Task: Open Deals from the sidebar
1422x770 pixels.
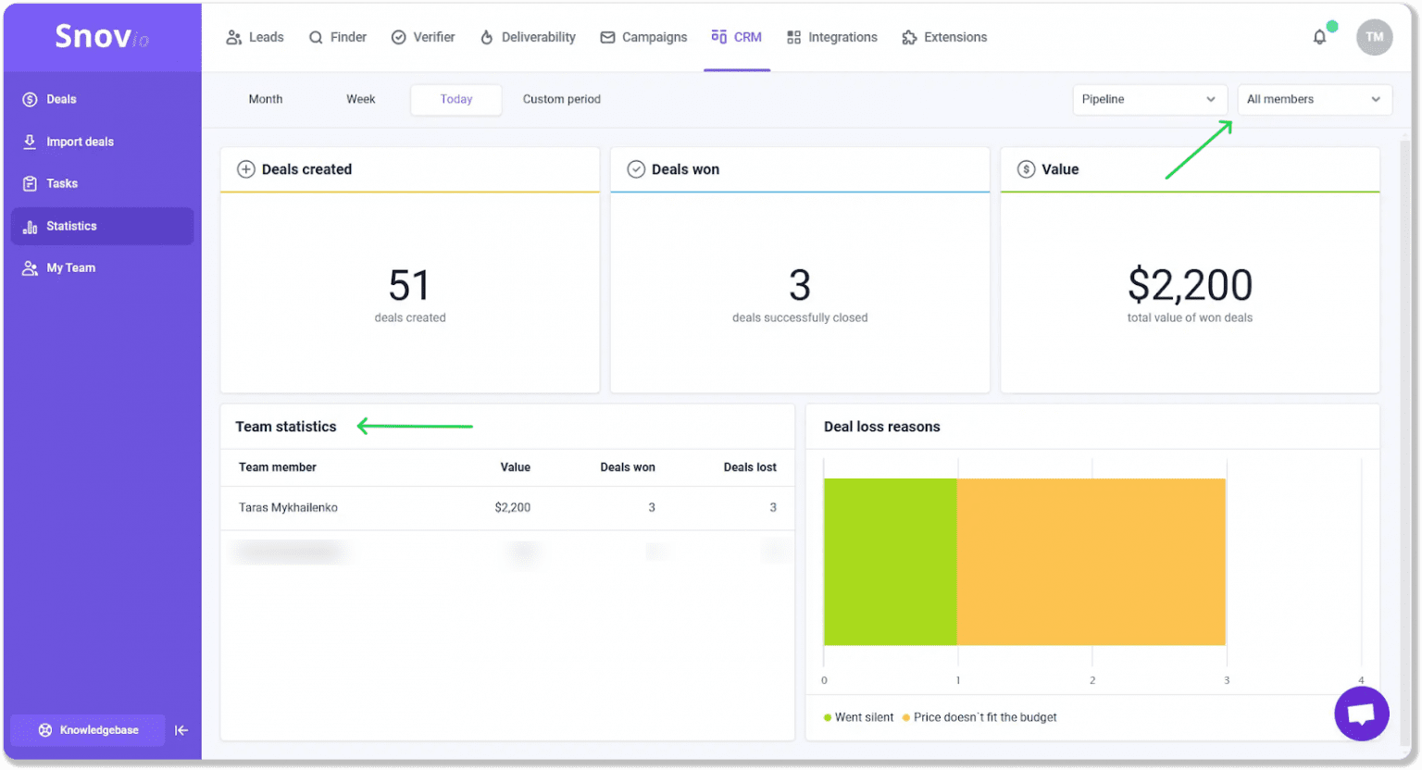Action: pyautogui.click(x=61, y=99)
